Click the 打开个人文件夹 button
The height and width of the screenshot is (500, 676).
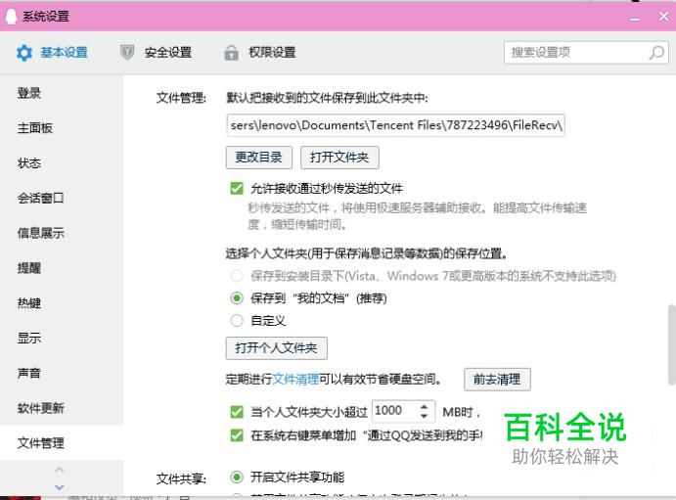click(276, 347)
